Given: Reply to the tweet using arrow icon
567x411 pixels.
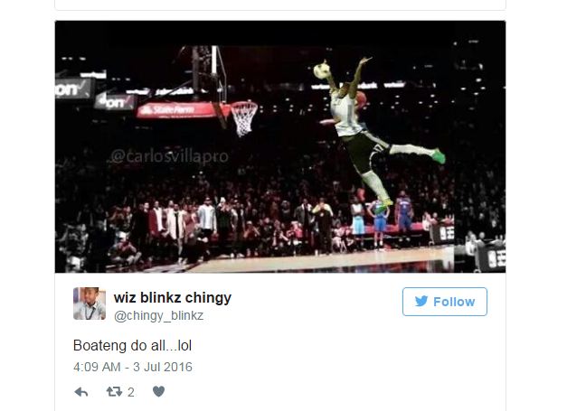Looking at the screenshot, I should pos(81,392).
